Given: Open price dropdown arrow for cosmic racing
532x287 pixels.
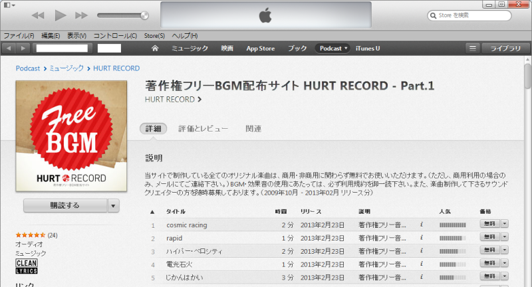Looking at the screenshot, I should coord(505,224).
